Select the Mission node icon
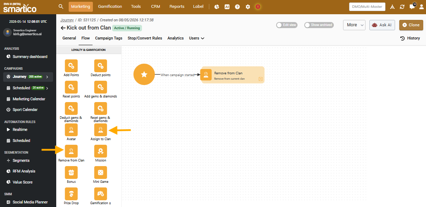This screenshot has width=426, height=207. pyautogui.click(x=100, y=151)
